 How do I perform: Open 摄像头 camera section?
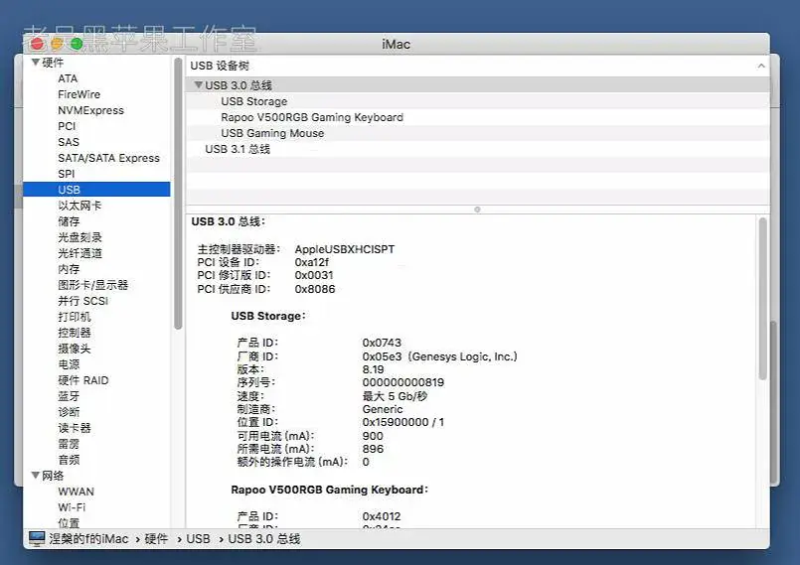coord(75,349)
